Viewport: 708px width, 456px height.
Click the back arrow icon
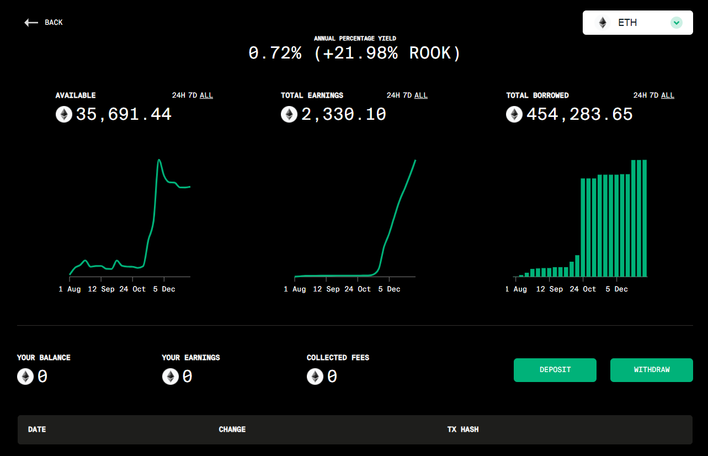pos(31,23)
